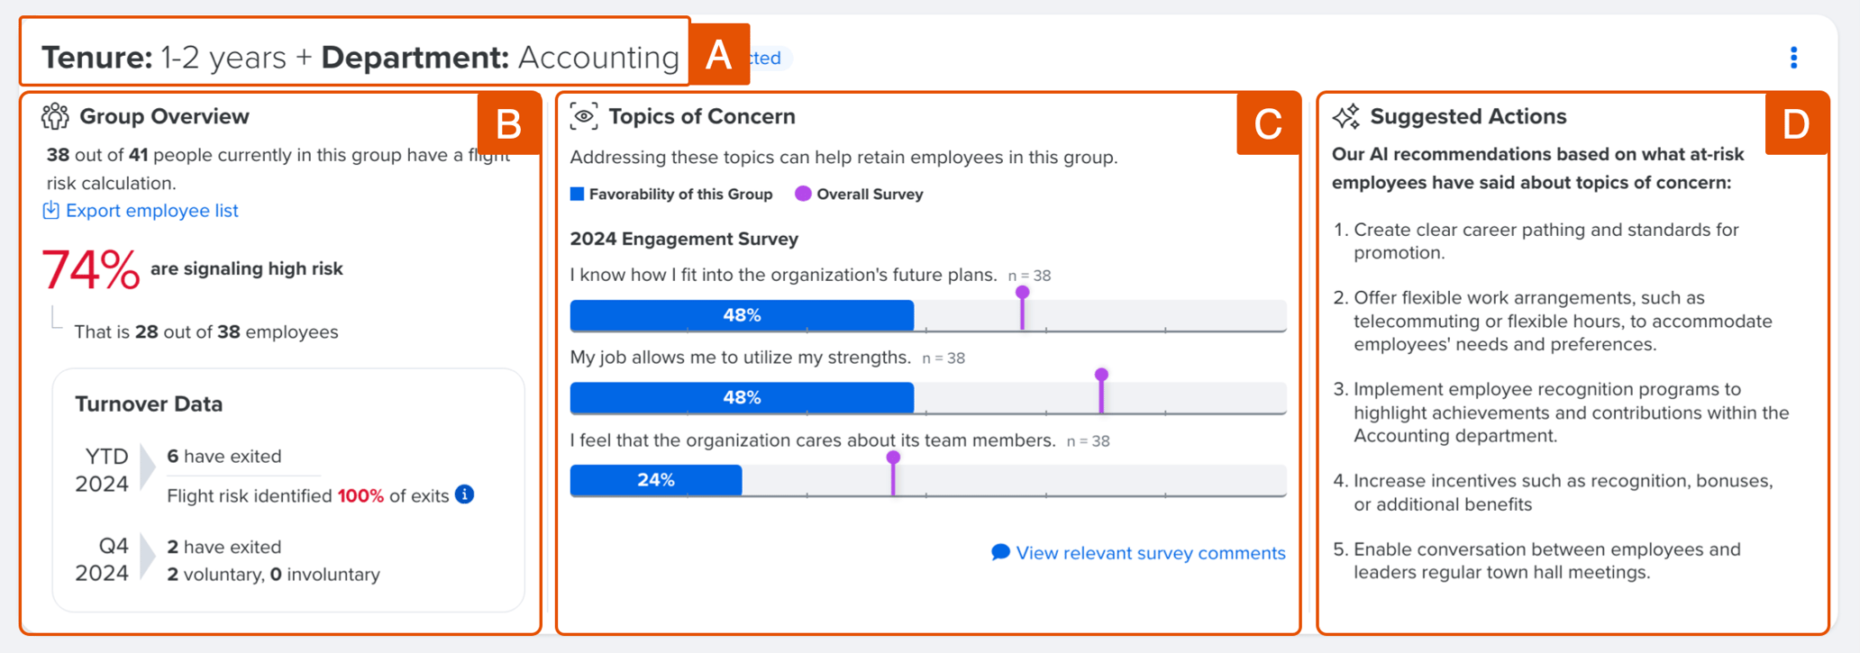Screen dimensions: 1860x653
Task: Click the export download icon
Action: pyautogui.click(x=51, y=211)
